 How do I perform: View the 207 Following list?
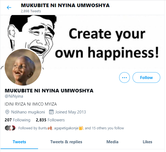[18, 120]
